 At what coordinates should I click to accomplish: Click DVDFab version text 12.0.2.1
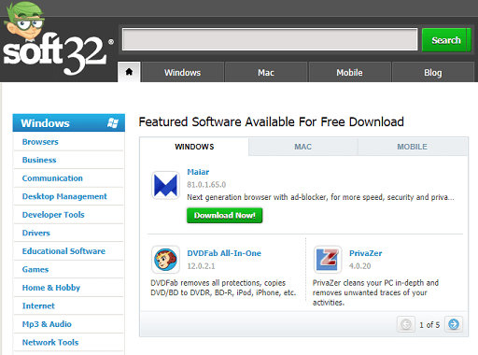tap(201, 266)
